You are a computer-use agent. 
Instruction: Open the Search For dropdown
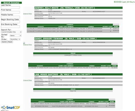(x=11, y=32)
